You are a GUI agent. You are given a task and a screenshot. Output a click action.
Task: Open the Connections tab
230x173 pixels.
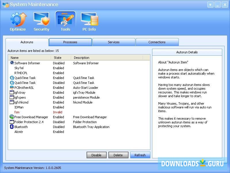[157, 42]
